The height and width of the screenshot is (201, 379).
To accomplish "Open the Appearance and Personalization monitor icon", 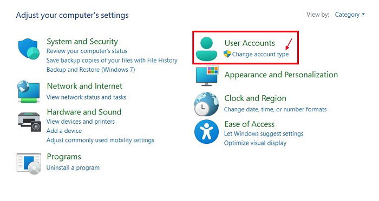I will (x=207, y=76).
